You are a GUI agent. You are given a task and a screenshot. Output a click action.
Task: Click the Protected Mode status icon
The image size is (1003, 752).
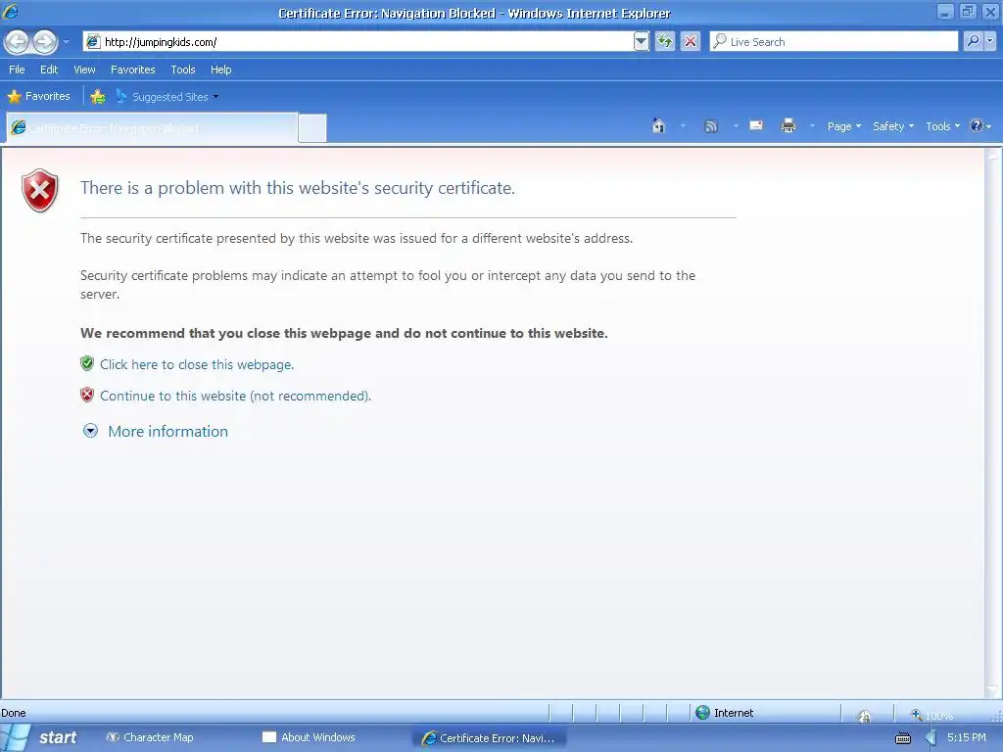(864, 715)
